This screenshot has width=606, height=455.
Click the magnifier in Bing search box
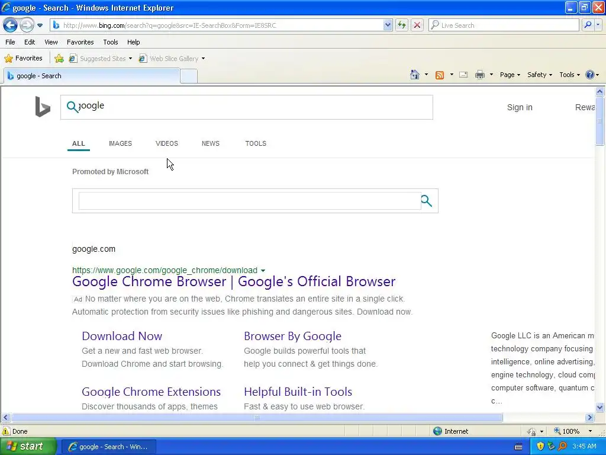pyautogui.click(x=72, y=107)
